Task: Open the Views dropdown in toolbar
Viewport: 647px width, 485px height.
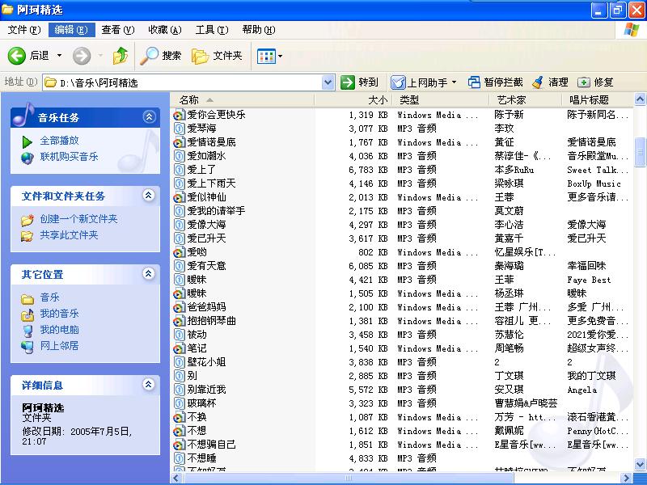Action: (x=269, y=56)
